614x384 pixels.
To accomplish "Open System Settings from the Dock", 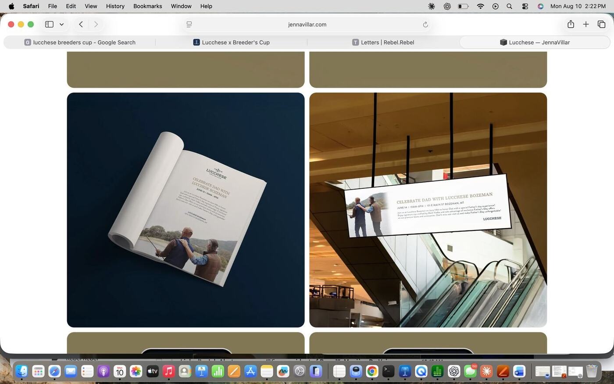I will (300, 372).
